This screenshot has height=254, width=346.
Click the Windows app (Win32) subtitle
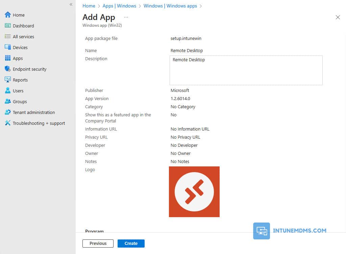(102, 25)
